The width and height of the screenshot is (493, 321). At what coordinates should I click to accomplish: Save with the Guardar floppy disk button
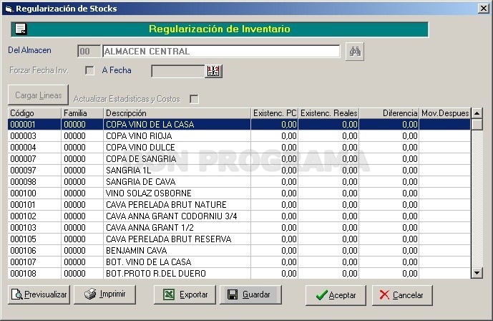click(x=250, y=294)
